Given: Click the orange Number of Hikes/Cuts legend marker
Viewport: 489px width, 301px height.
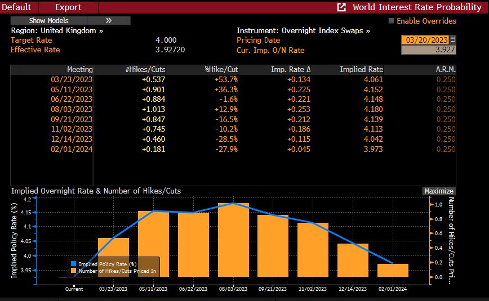Looking at the screenshot, I should click(73, 271).
